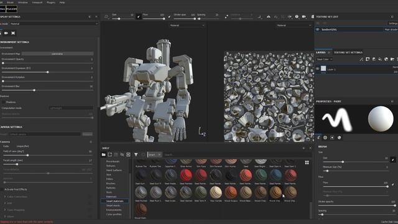Select the camera icon in Display Settings
The height and width of the screenshot is (224, 398).
[x=6, y=33]
